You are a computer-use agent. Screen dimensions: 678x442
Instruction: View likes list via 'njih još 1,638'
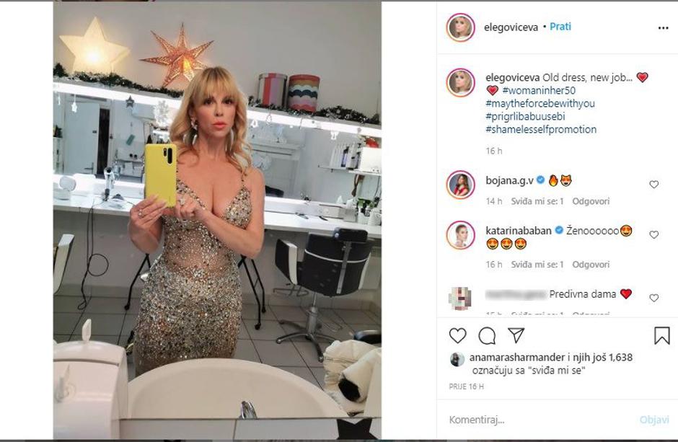coord(603,358)
